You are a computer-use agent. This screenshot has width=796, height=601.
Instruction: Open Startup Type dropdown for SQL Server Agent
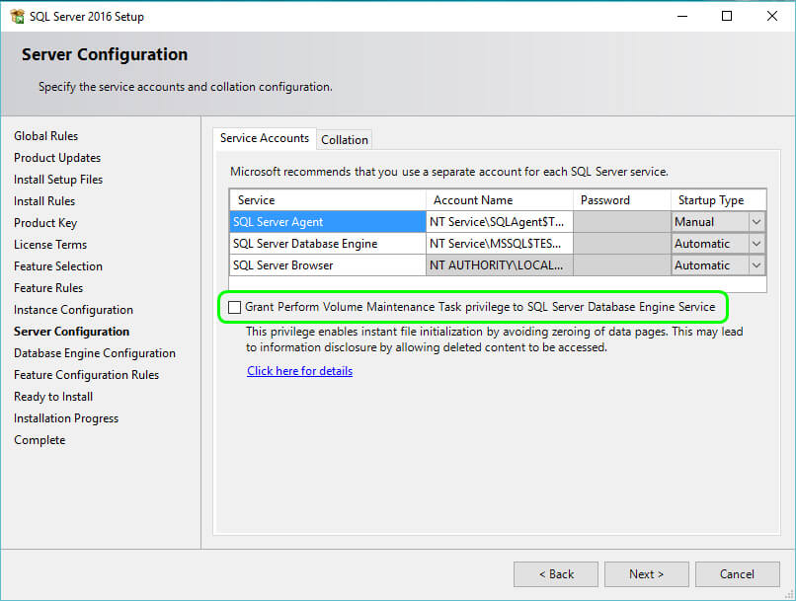(756, 222)
